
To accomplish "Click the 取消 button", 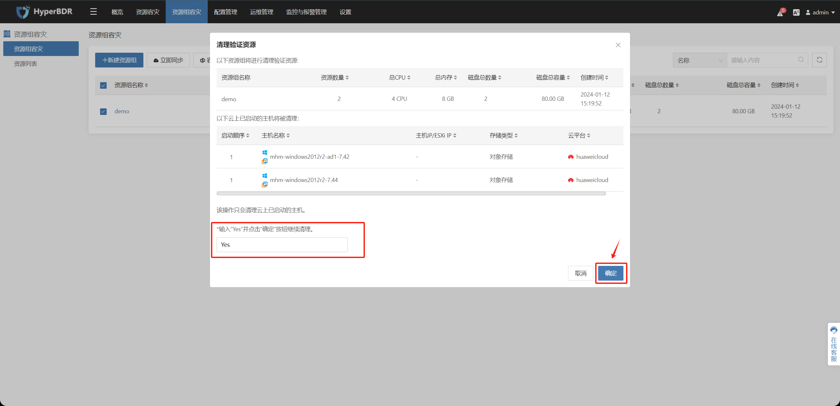I will (580, 273).
